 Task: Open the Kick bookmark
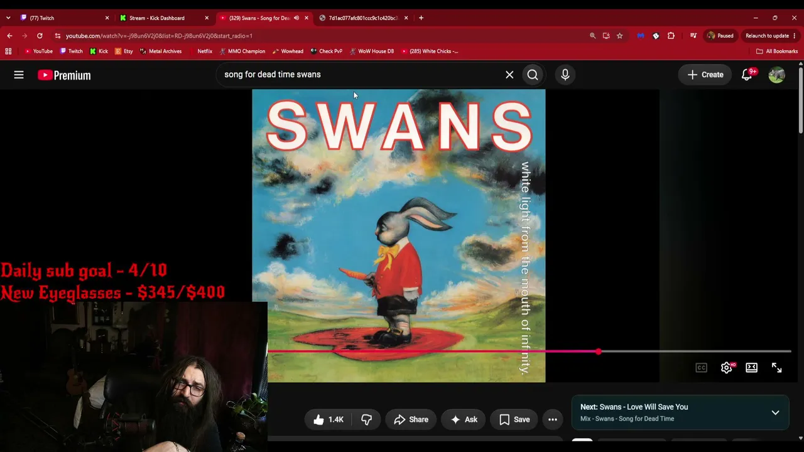(x=99, y=51)
